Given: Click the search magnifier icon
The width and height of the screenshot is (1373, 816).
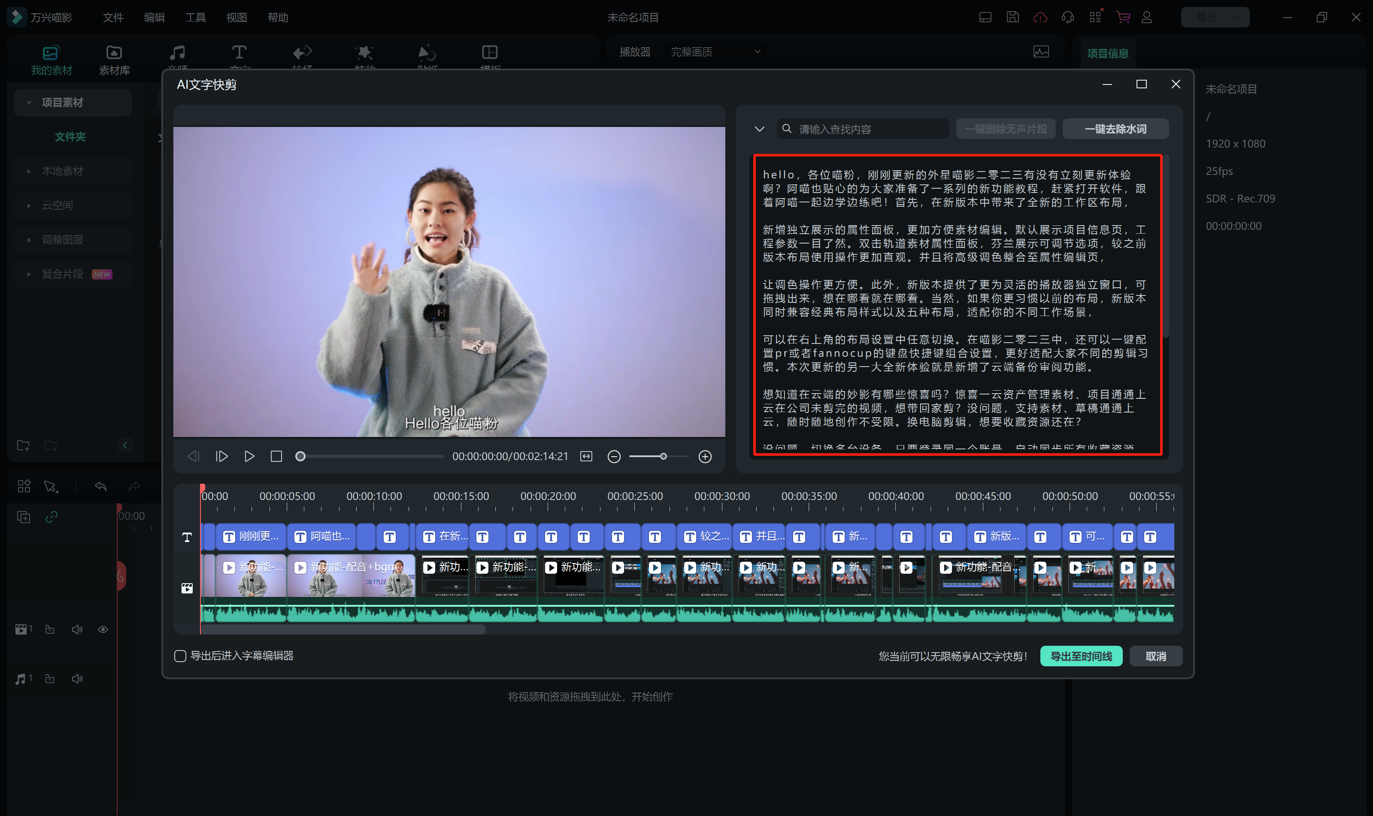Looking at the screenshot, I should [x=787, y=129].
